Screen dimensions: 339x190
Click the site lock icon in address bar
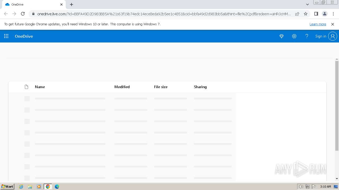[33, 14]
